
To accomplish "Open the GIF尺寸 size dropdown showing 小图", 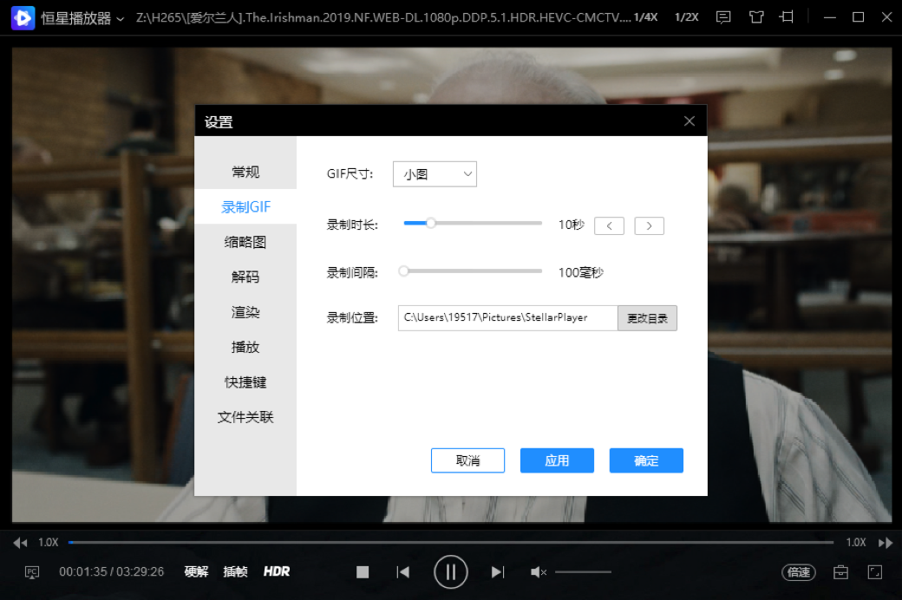I will tap(434, 173).
